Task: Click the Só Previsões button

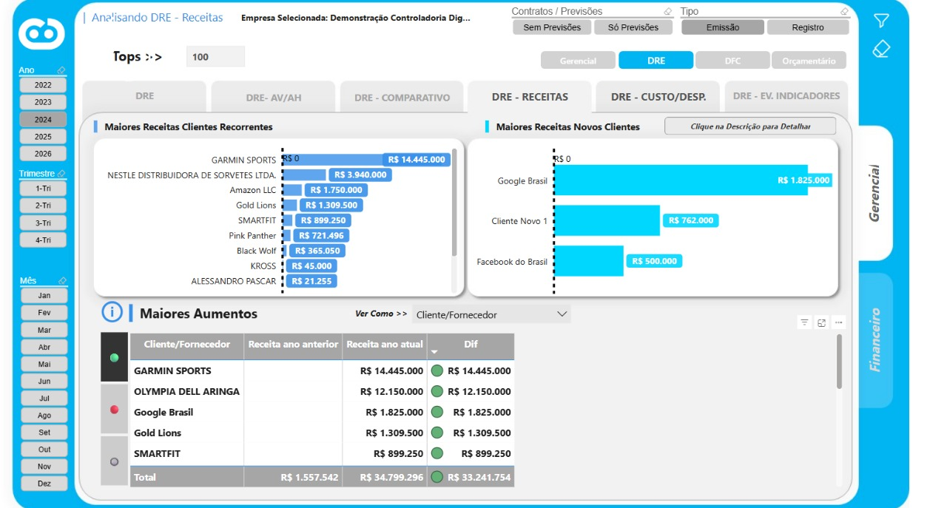Action: [x=633, y=27]
